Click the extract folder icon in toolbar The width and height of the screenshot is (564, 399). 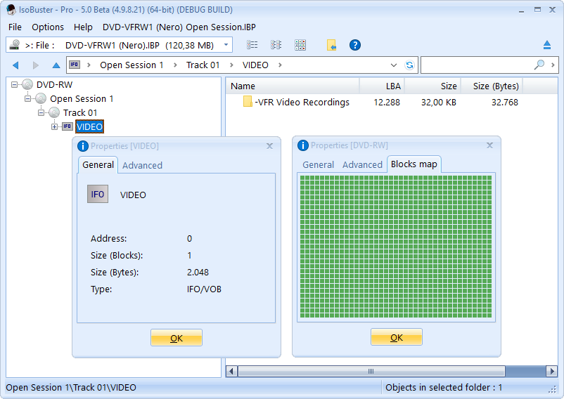tap(331, 45)
